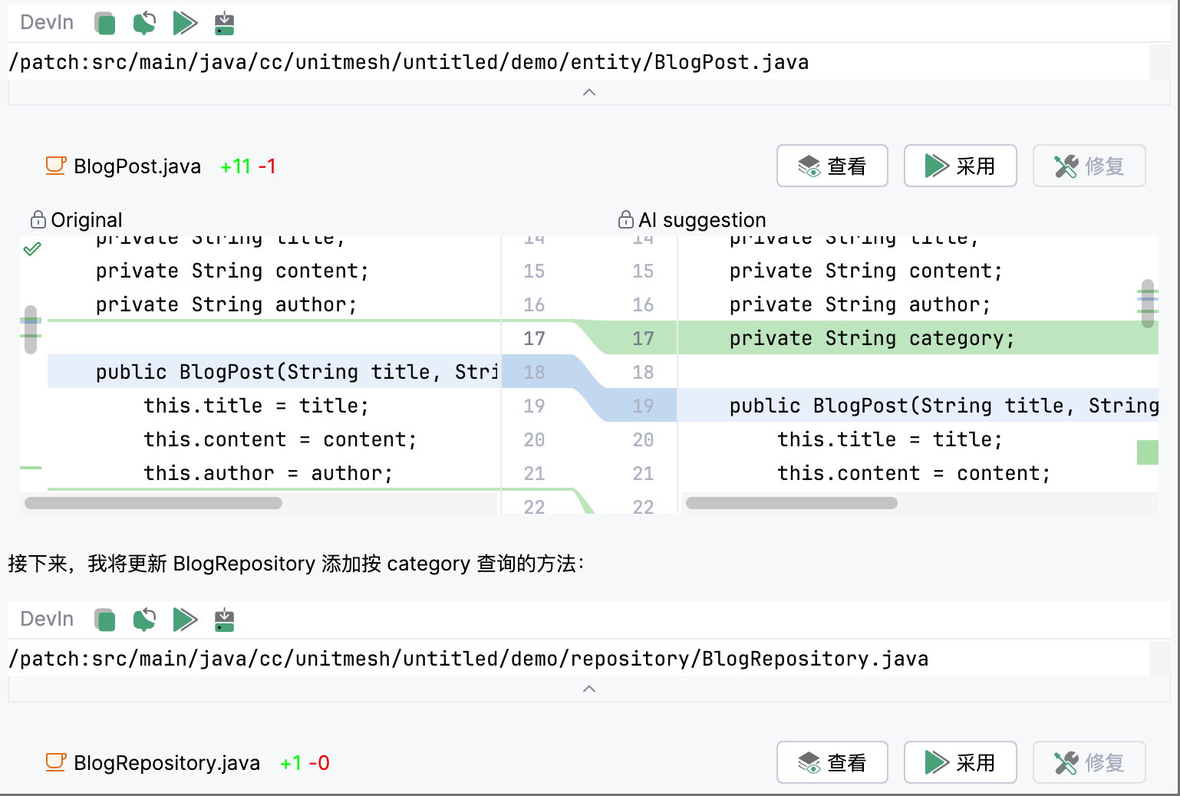Collapse the BlogPost.java patch code block

tap(589, 92)
